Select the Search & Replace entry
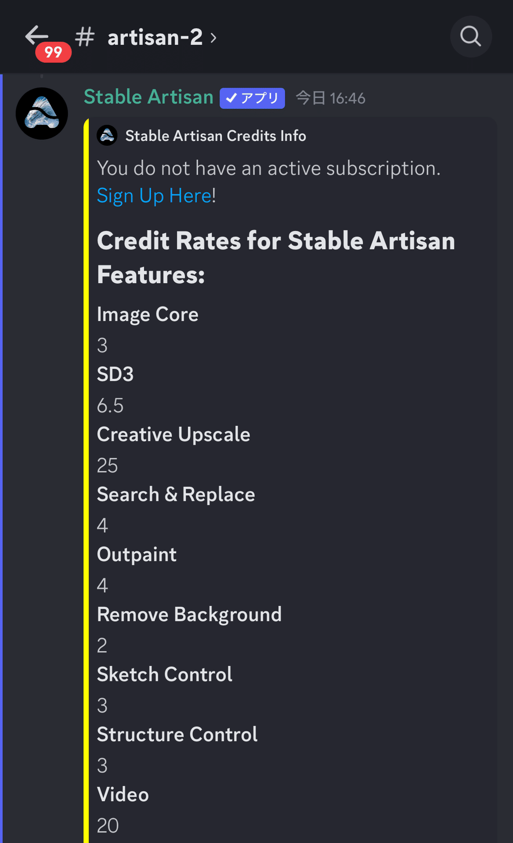Image resolution: width=513 pixels, height=843 pixels. click(176, 494)
